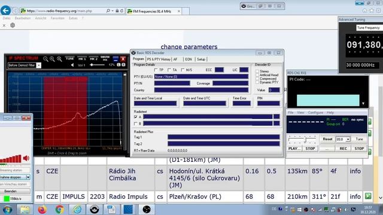Activate marker MK 2 in IF Spectrum
The height and width of the screenshot is (215, 383).
click(x=93, y=59)
